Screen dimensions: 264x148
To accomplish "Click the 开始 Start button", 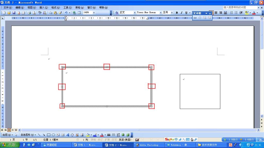I will [9, 145].
